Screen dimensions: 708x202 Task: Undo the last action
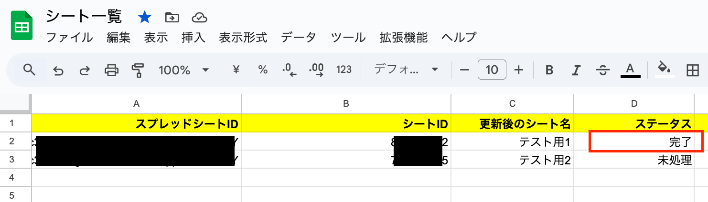58,71
